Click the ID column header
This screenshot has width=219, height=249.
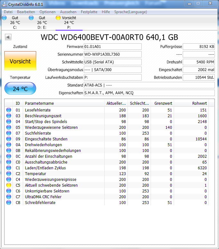click(18, 103)
